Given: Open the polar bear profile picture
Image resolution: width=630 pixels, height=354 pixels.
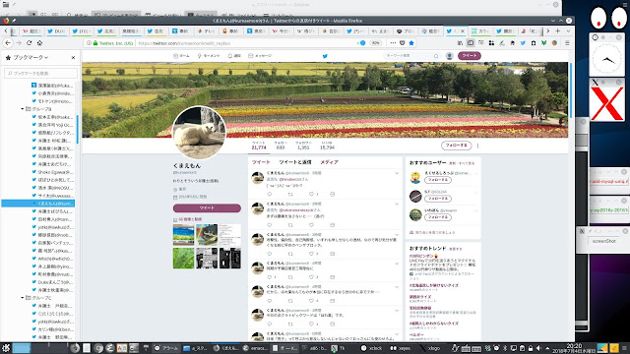Looking at the screenshot, I should [x=199, y=133].
